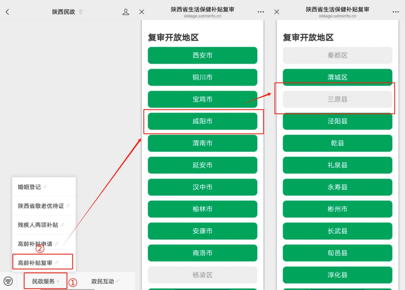
Task: Select 残疾人两项补贴 menu entry
Action: coord(44,225)
